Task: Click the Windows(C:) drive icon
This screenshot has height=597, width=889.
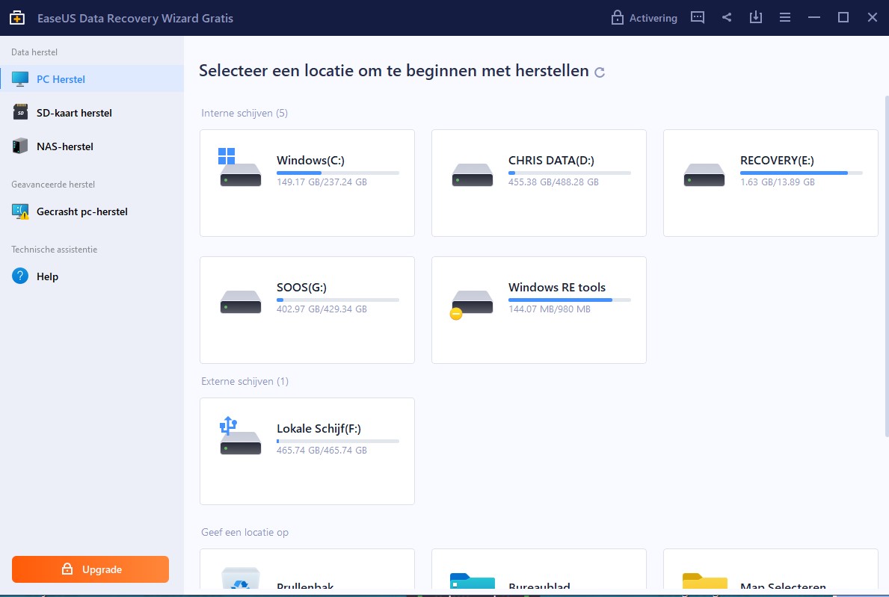Action: click(x=240, y=168)
